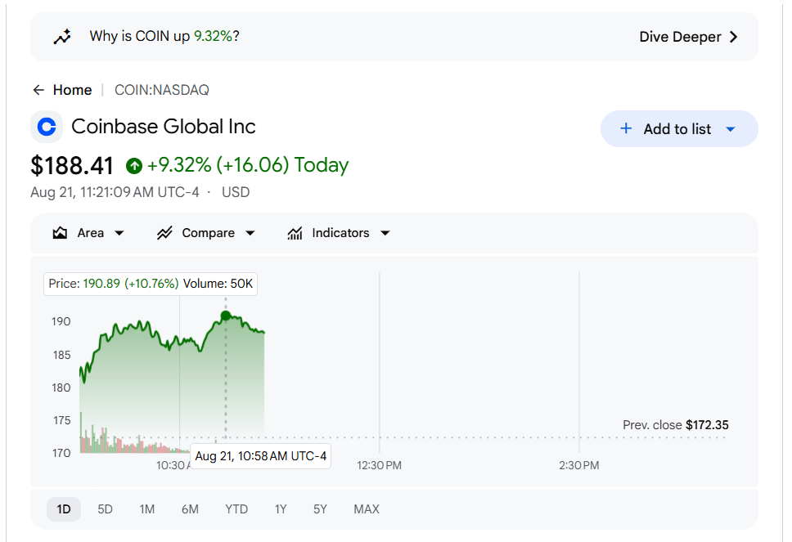Click the +9.32% (+16.06) Today text
The image size is (792, 542).
247,165
